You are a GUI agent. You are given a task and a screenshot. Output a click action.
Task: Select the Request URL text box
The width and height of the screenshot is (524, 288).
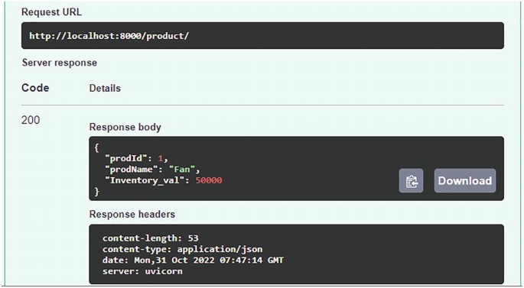coord(262,36)
